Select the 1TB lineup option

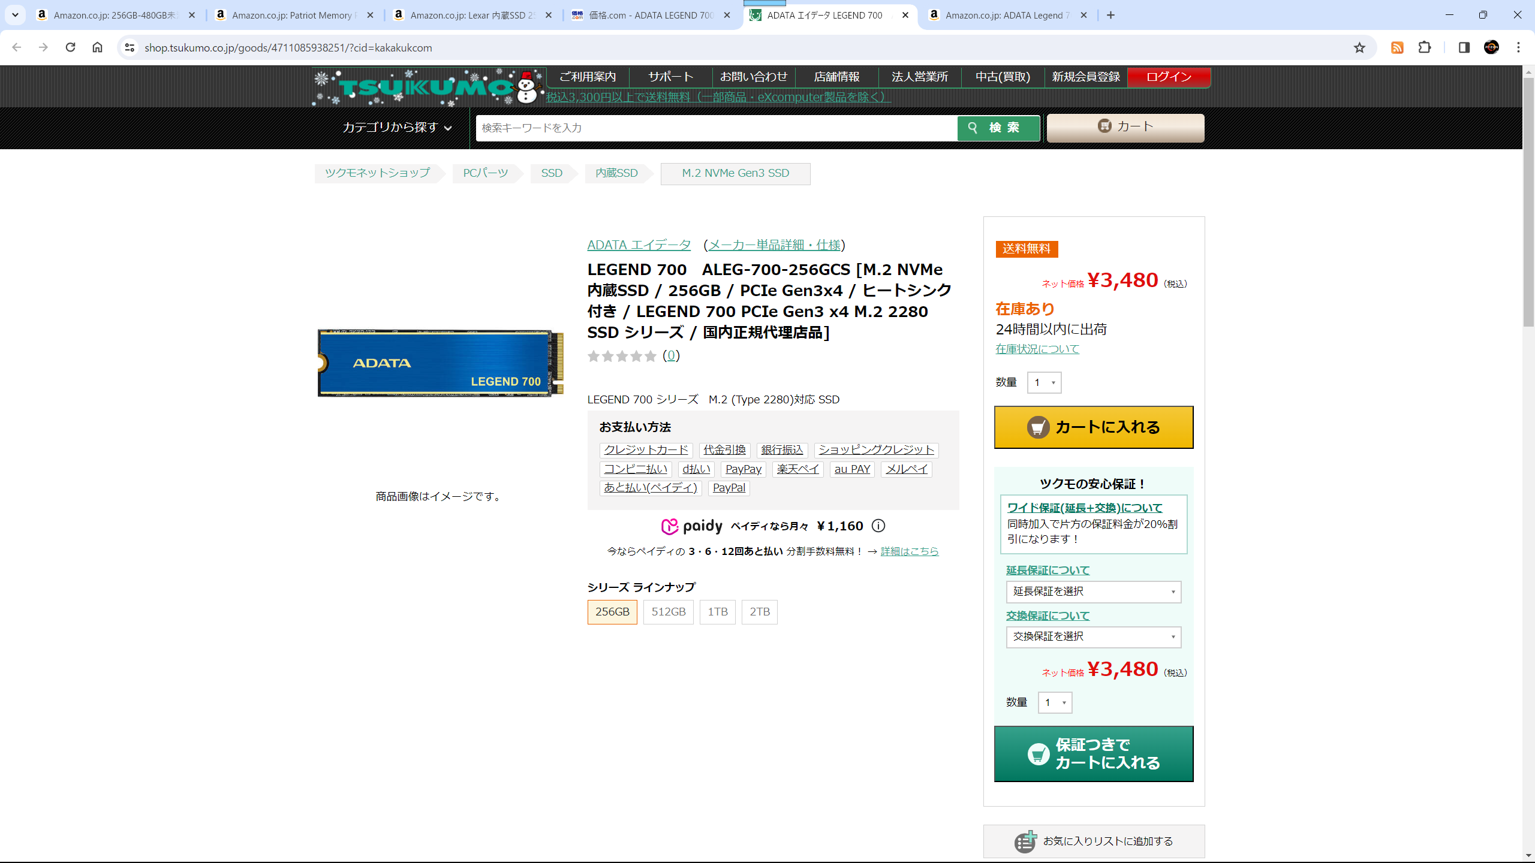(x=718, y=612)
